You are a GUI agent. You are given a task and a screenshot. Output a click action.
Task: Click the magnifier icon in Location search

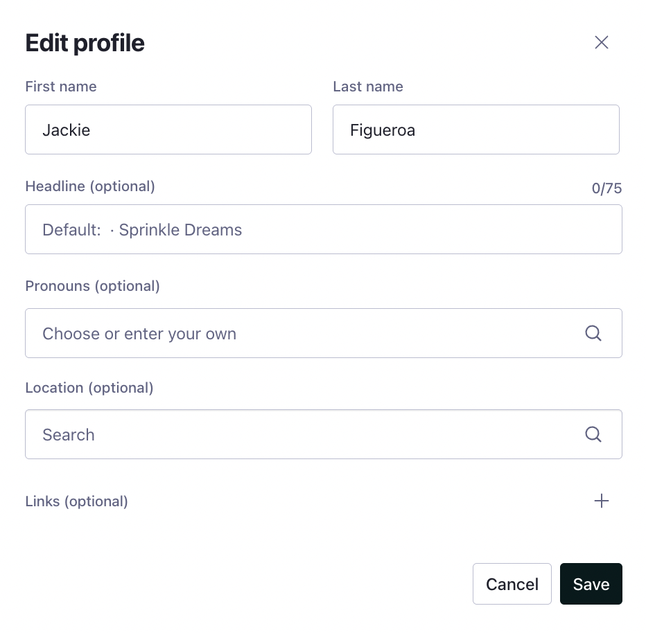point(593,434)
